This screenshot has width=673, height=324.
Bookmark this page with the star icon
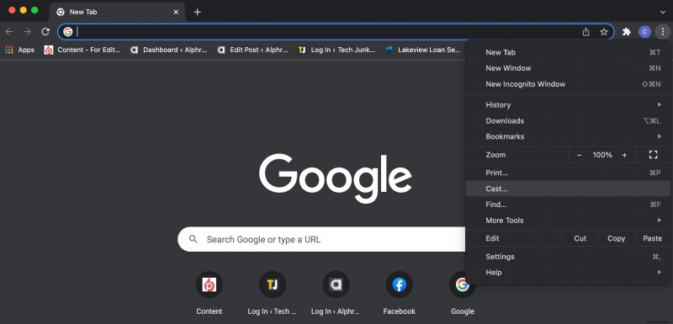click(x=604, y=32)
